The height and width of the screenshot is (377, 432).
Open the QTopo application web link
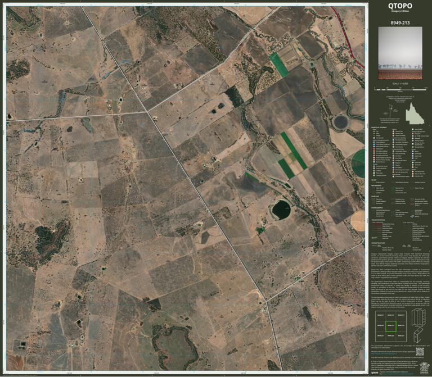(383, 353)
